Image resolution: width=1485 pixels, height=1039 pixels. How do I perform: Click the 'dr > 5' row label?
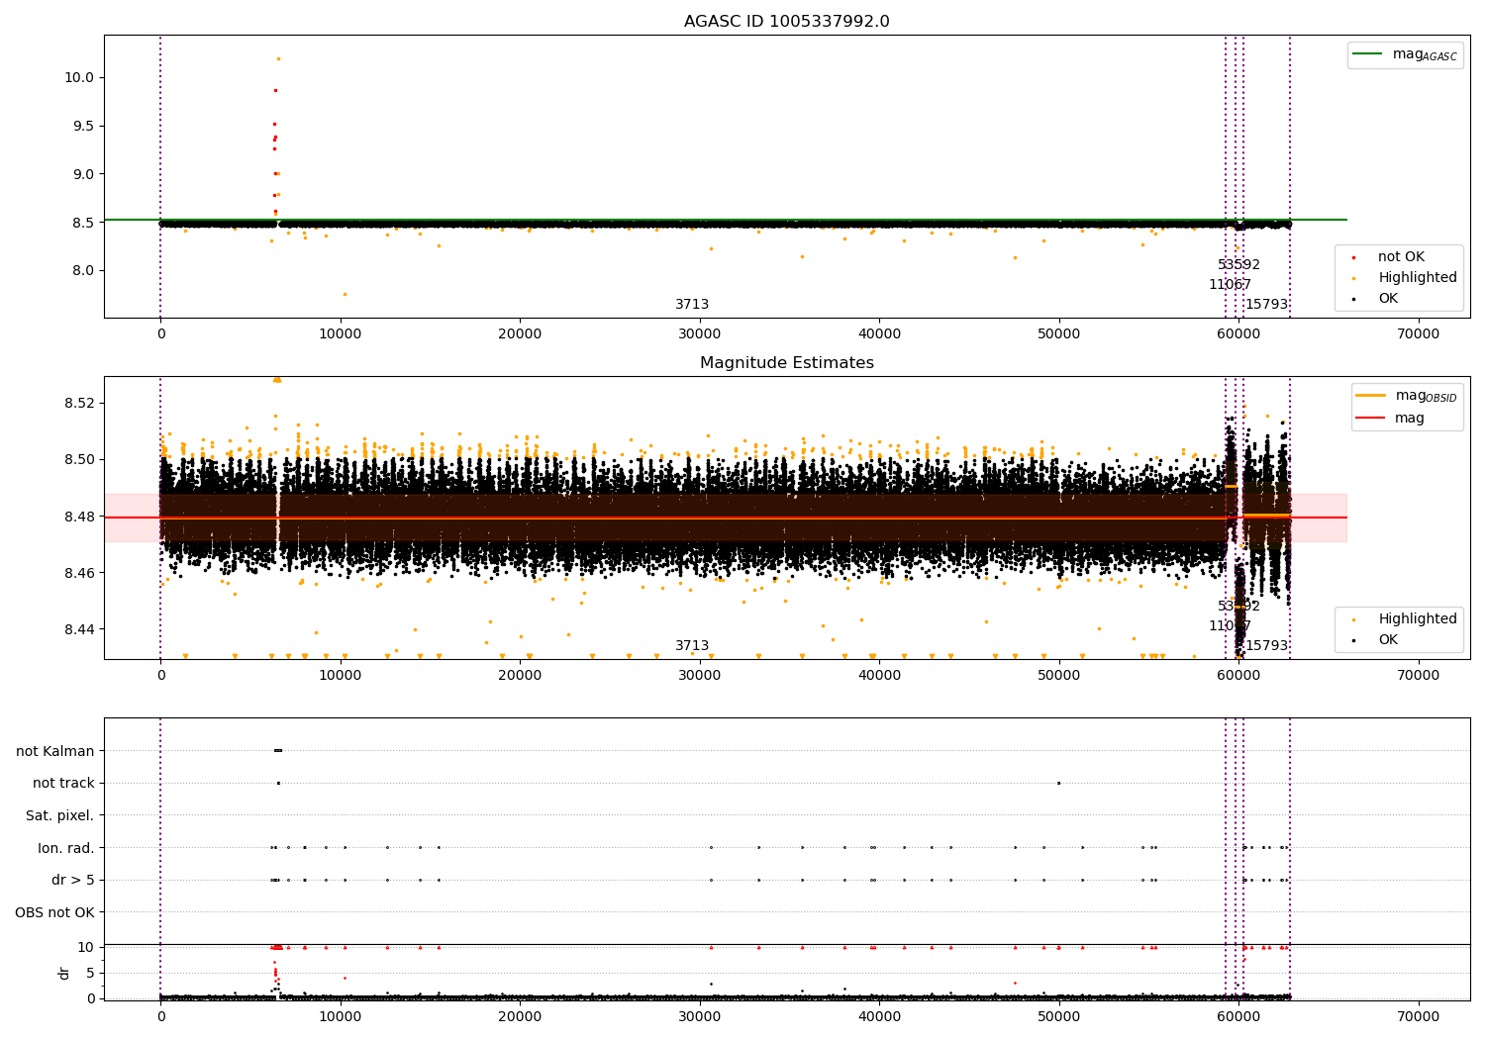click(x=73, y=881)
